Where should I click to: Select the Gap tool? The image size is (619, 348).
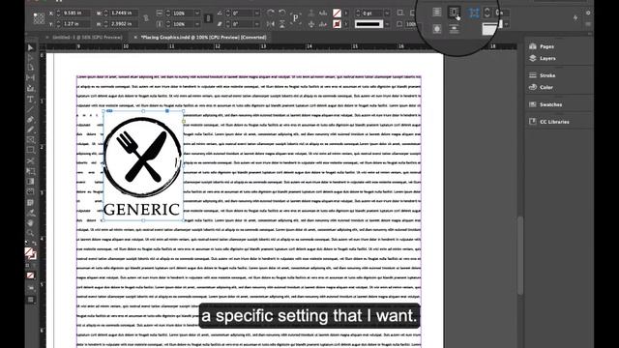(x=30, y=77)
